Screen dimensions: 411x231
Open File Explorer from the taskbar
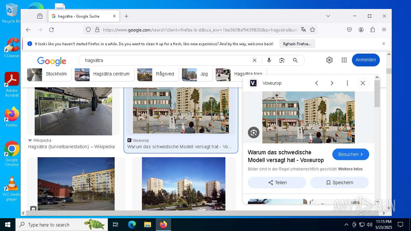pos(147,225)
